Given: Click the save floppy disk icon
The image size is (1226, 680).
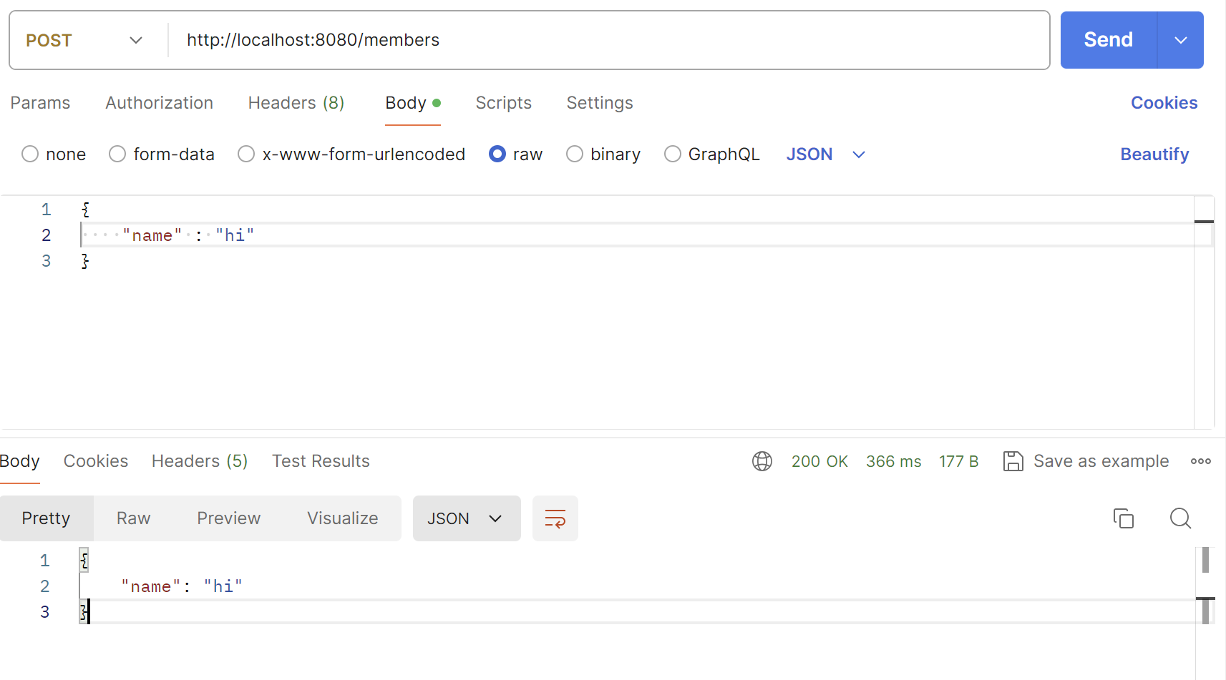Looking at the screenshot, I should click(1013, 461).
